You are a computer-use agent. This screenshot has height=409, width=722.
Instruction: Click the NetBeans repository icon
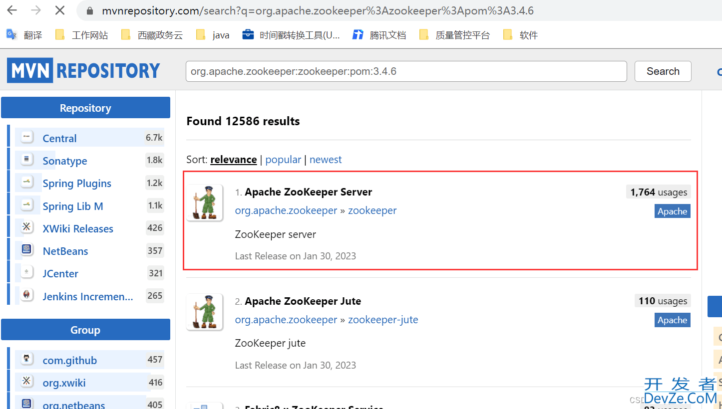[x=27, y=250]
